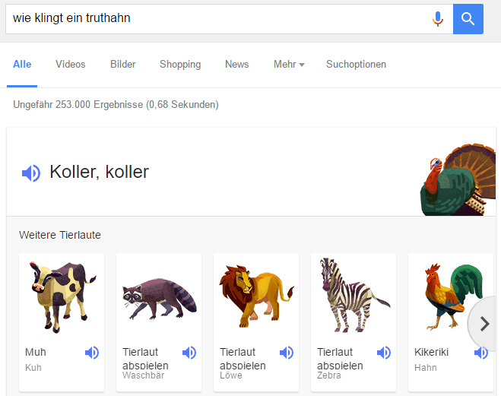Viewport: 501px width, 396px height.
Task: Click the microphone voice search icon
Action: coord(438,19)
